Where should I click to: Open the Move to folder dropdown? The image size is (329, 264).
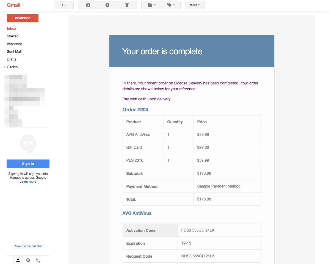151,5
